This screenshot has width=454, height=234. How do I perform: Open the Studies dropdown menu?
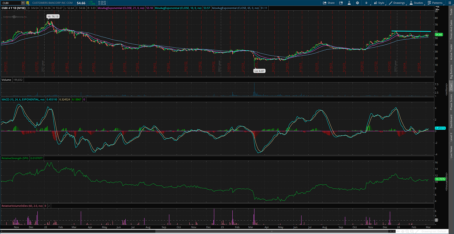416,3
